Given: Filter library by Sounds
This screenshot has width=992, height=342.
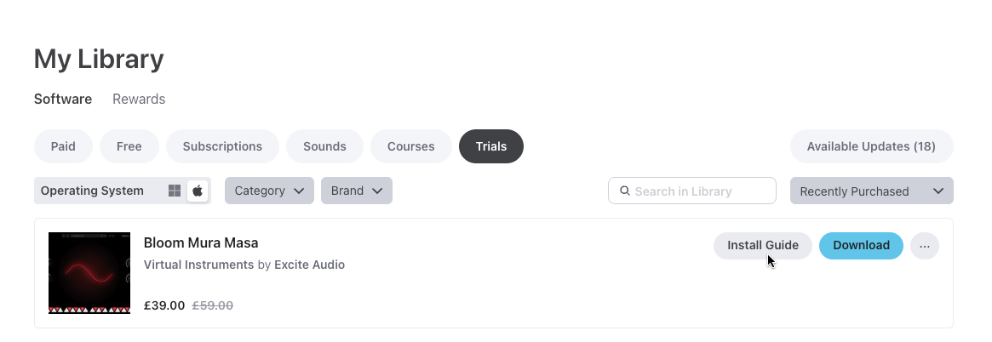Looking at the screenshot, I should pos(324,146).
